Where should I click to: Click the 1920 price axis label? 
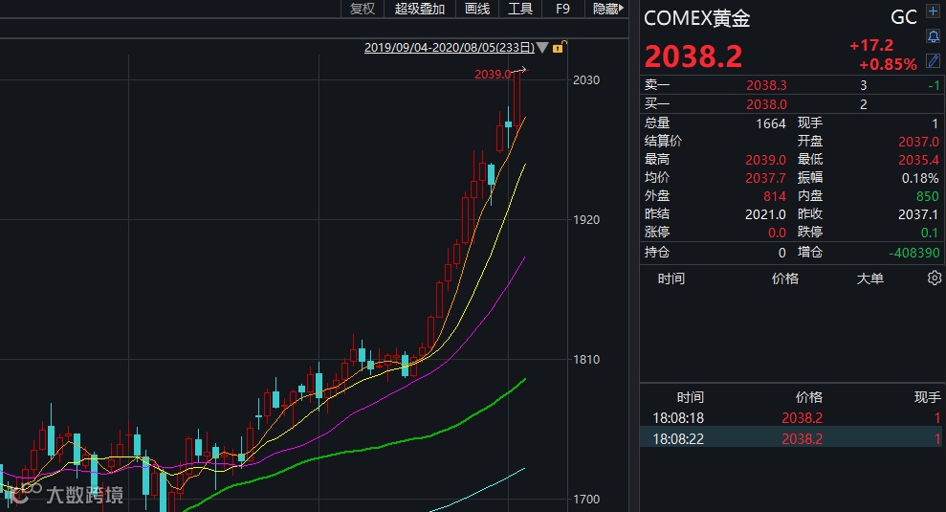(586, 220)
